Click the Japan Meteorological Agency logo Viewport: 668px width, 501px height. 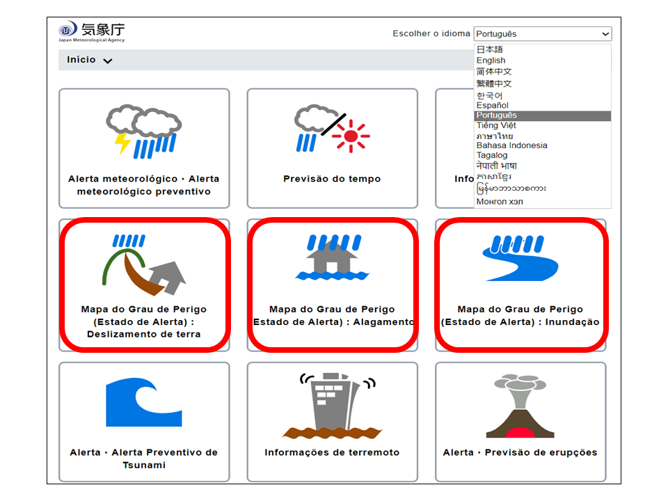92,32
